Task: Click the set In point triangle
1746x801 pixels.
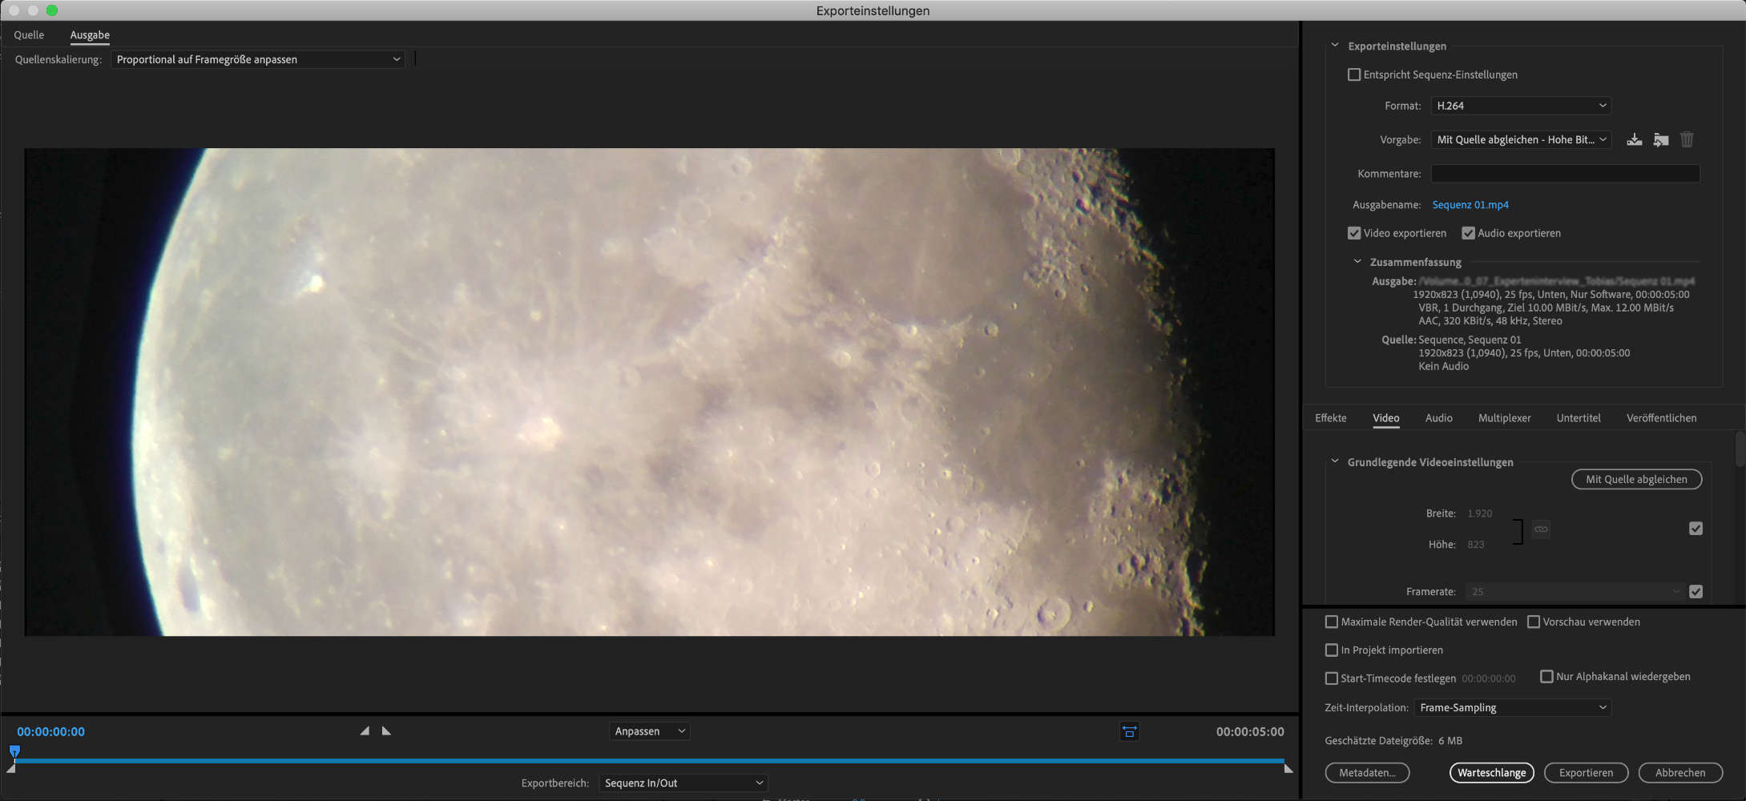Action: pos(365,731)
